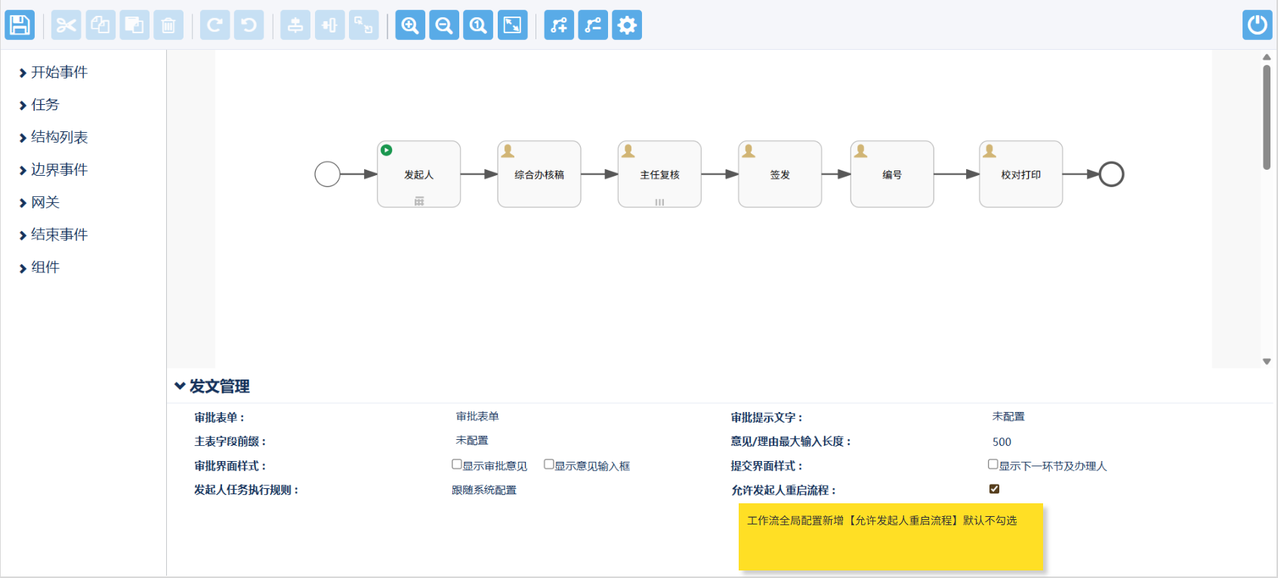Click the Delete trash icon
The height and width of the screenshot is (578, 1278).
pos(168,25)
